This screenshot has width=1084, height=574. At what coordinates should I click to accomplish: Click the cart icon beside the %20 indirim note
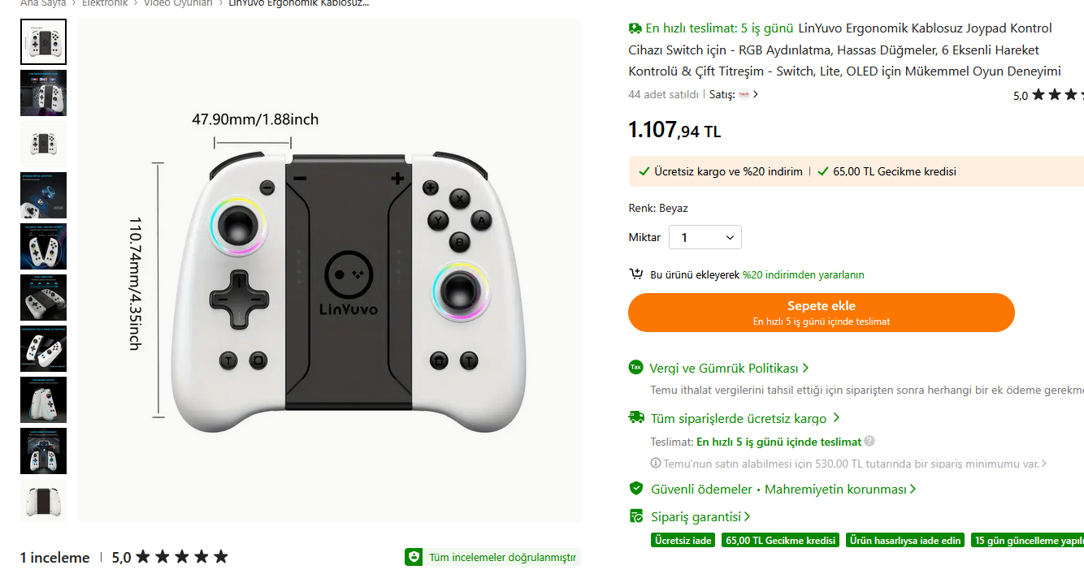636,274
